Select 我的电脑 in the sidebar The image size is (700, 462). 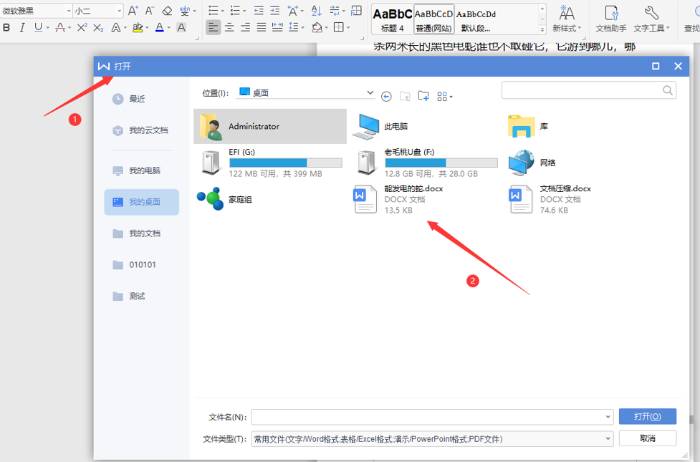[x=142, y=170]
